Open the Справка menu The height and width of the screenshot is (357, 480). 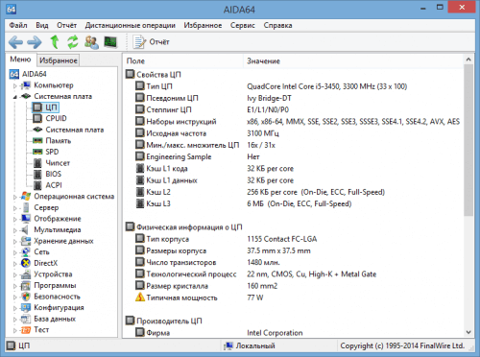(x=277, y=25)
